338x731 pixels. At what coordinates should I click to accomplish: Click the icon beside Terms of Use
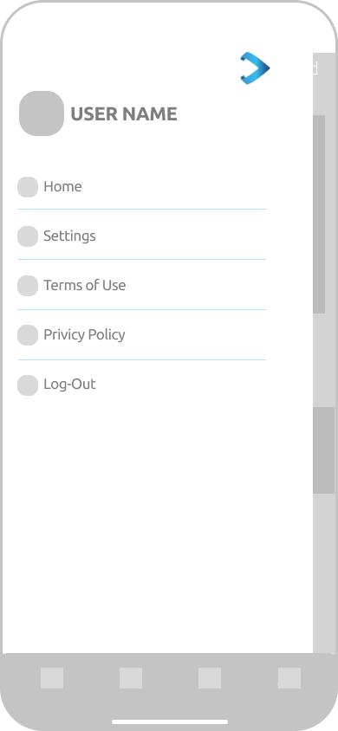click(28, 286)
